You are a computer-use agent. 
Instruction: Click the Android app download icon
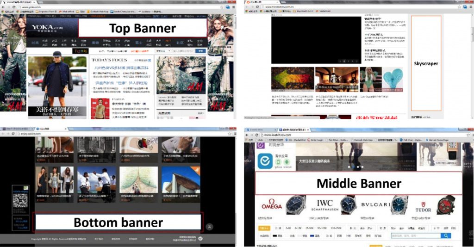tap(287, 162)
